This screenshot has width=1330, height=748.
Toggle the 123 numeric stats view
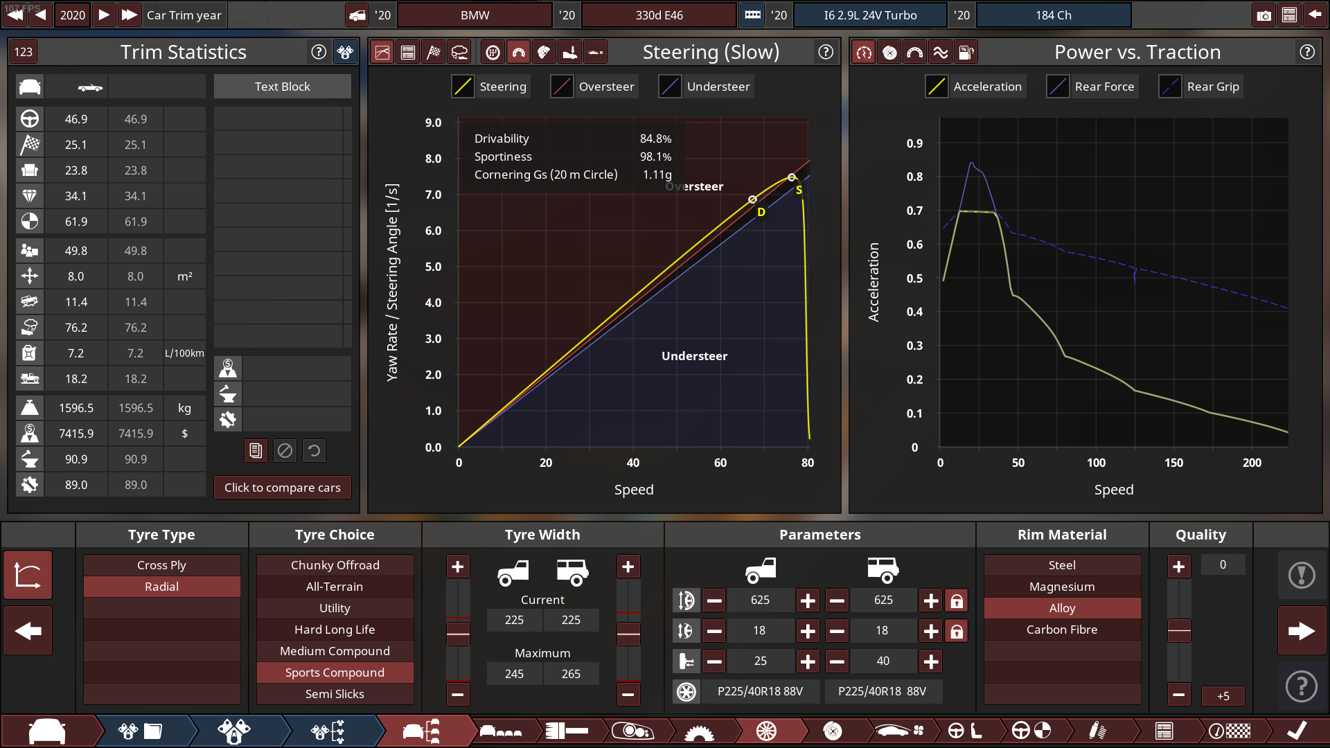click(24, 52)
